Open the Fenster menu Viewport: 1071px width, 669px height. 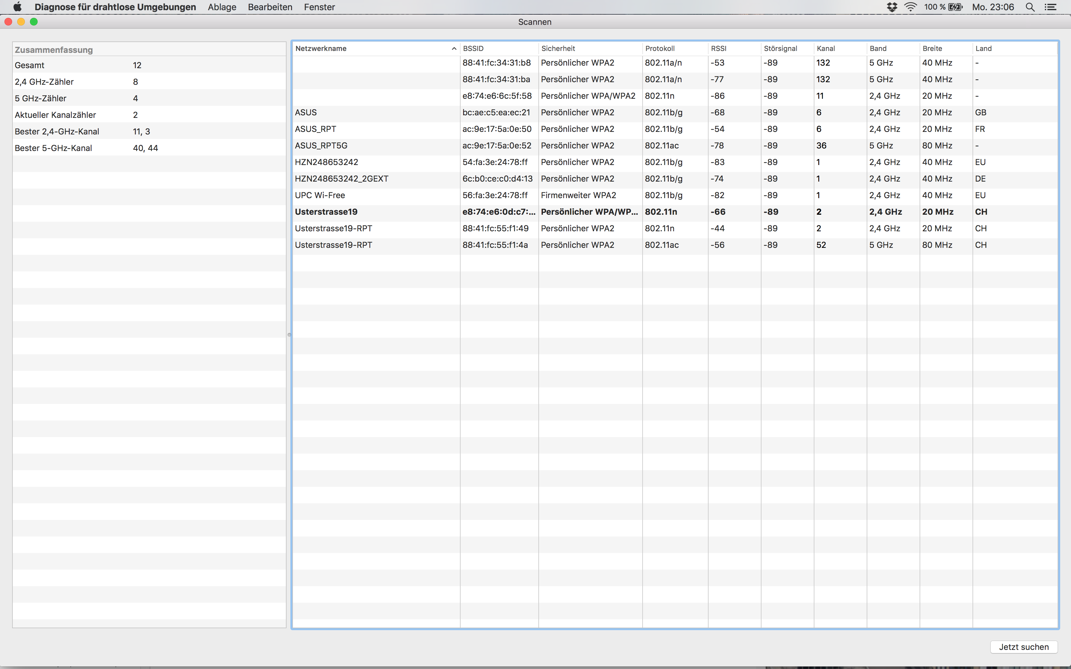click(x=319, y=7)
